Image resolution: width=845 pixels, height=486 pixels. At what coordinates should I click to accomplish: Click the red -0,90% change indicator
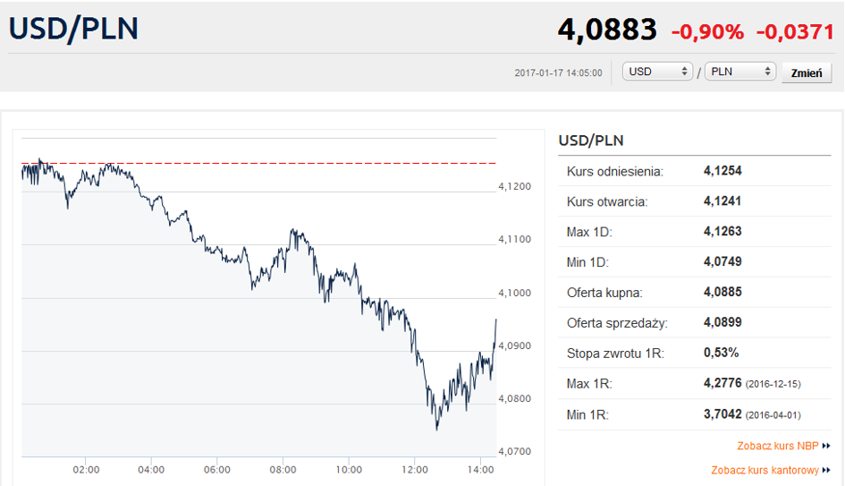tap(707, 32)
